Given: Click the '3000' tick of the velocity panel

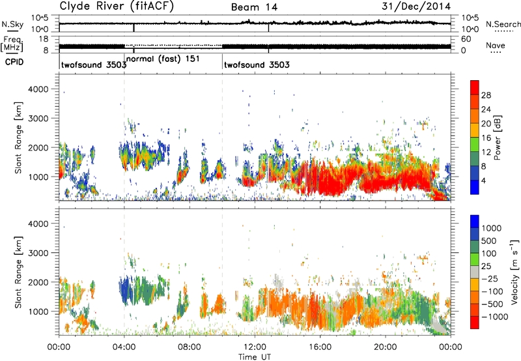Looking at the screenshot, I should [x=38, y=253].
